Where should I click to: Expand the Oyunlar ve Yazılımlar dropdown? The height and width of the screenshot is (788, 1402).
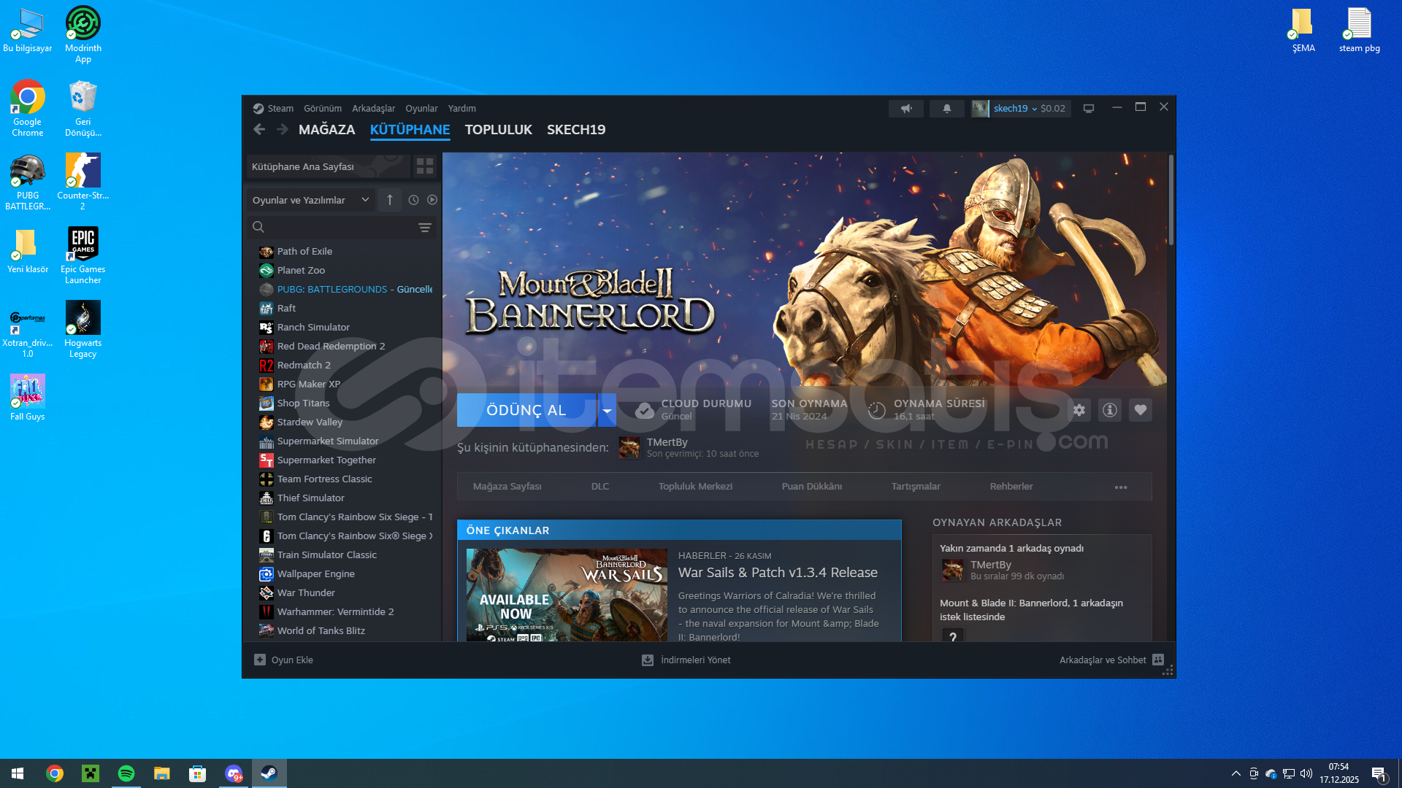[x=311, y=200]
